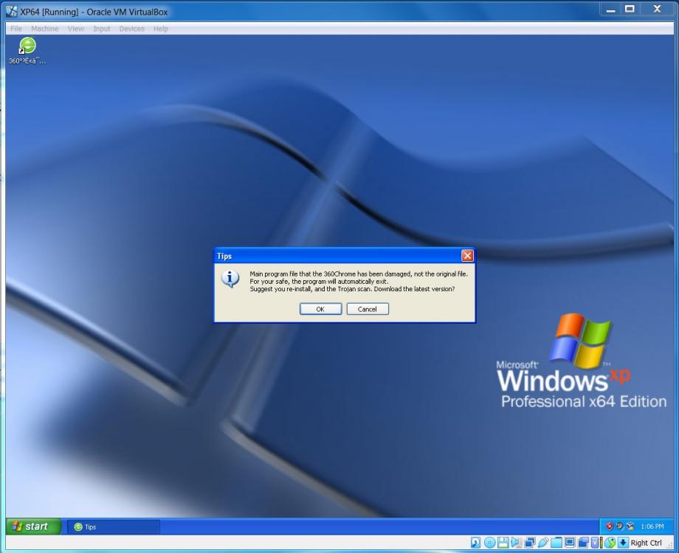This screenshot has width=679, height=553.
Task: Click the display status icon in the status bar
Action: [570, 541]
